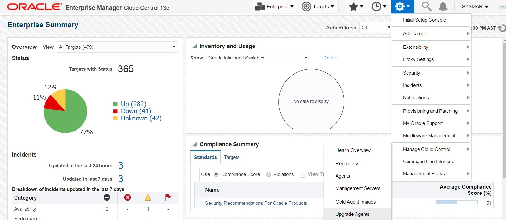Open the Inventory Show dropdown
Viewport: 506px width, 220px height.
tap(258, 58)
